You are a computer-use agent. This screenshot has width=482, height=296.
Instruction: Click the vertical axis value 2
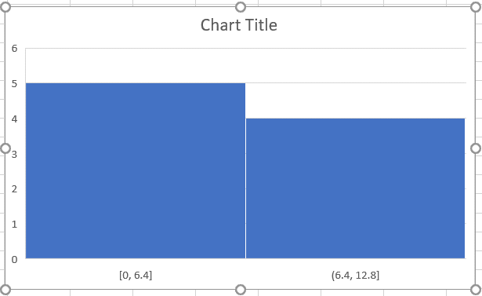[x=14, y=188]
